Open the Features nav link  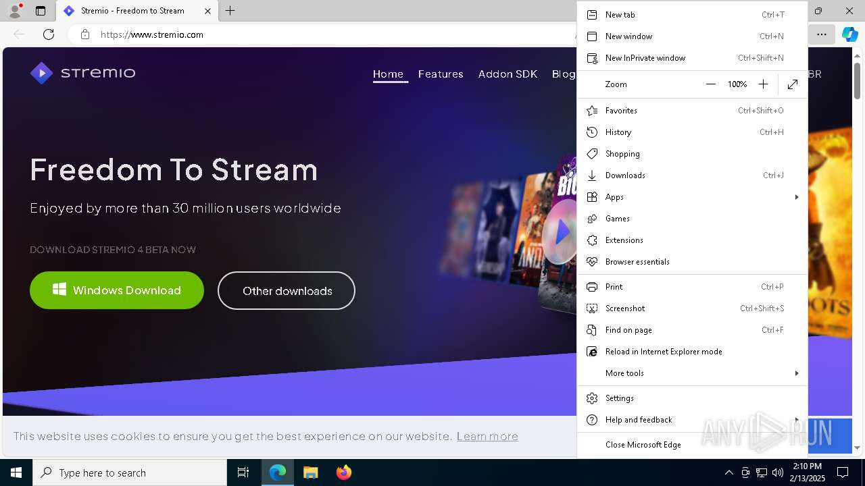[x=441, y=74]
